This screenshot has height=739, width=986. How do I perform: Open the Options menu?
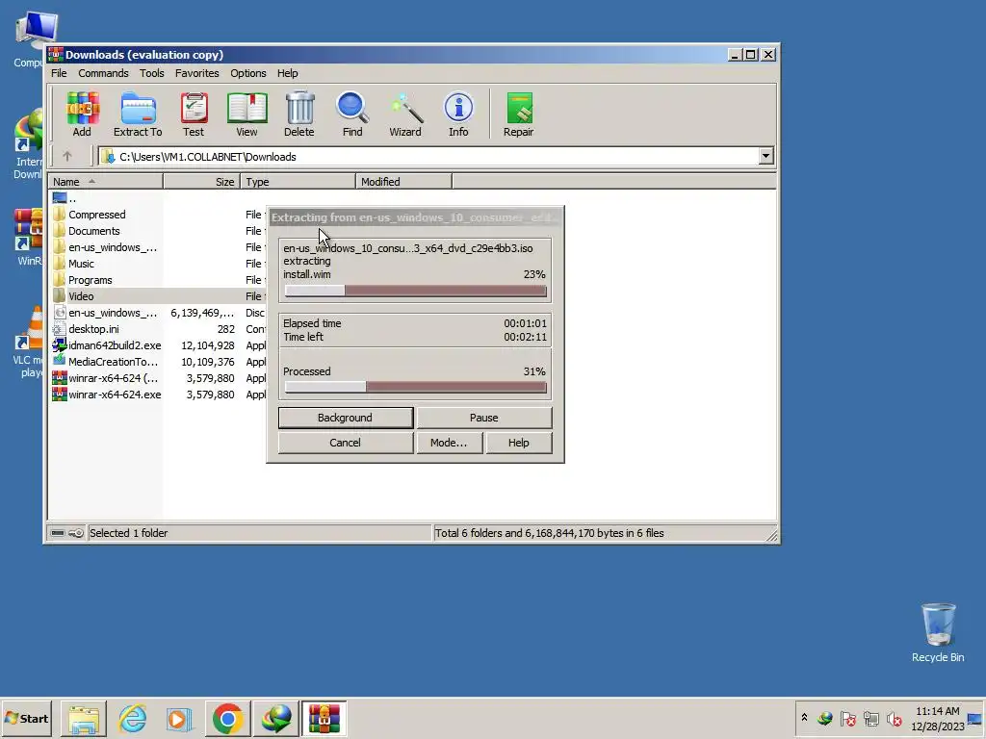(248, 73)
